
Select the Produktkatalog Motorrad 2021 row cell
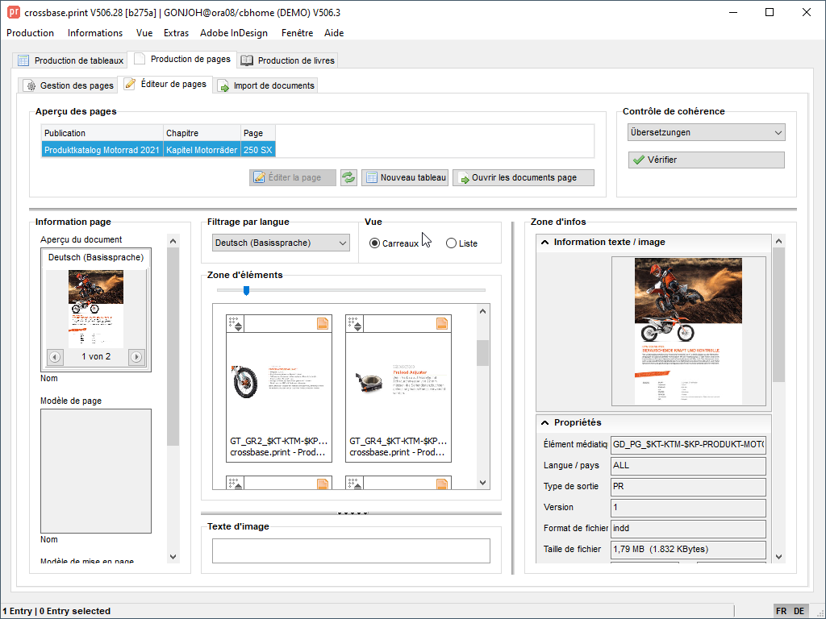[102, 150]
